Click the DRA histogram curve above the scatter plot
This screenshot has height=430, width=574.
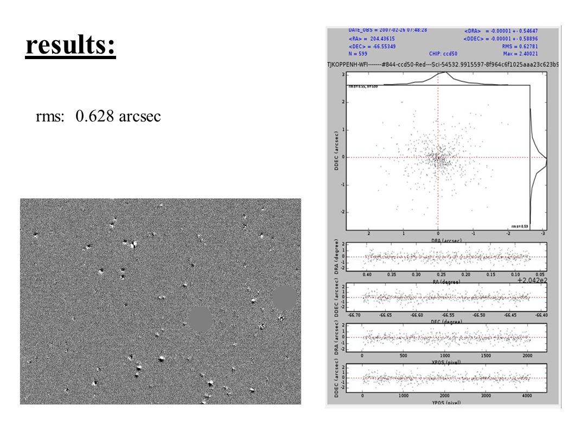click(x=445, y=79)
